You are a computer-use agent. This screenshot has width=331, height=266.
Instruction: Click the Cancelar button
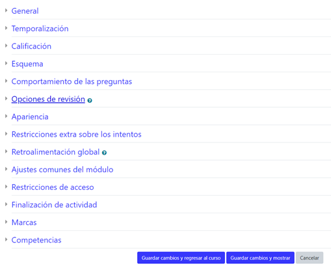point(310,258)
